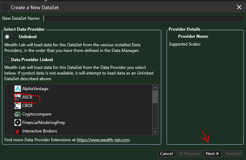Screen dimensions: 246x160
Task: Click the Cryptocompare provider icon
Action: (17, 114)
